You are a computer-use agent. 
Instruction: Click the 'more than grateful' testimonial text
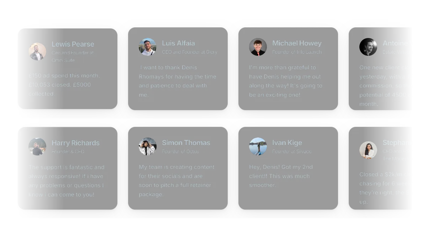point(286,81)
